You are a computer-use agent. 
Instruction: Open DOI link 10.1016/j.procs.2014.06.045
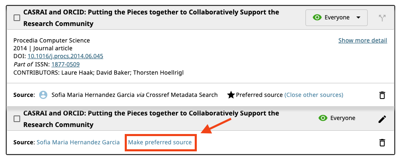click(x=65, y=56)
